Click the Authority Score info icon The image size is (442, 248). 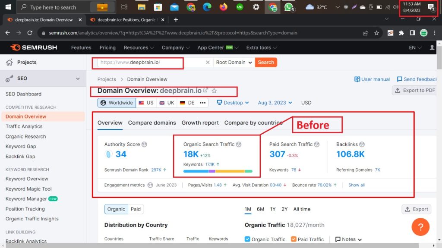144,144
